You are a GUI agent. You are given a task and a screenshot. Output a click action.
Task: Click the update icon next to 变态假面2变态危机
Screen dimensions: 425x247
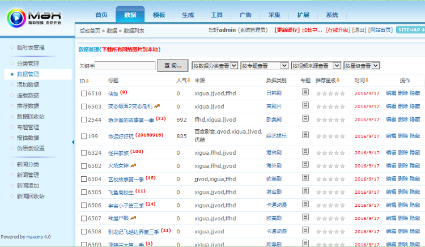pos(157,106)
